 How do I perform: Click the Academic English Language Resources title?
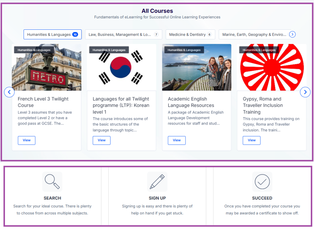coord(191,102)
